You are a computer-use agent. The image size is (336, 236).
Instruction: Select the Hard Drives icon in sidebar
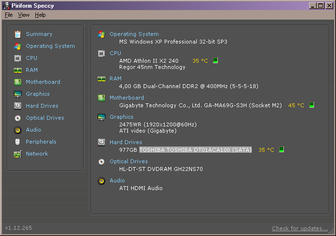pos(18,106)
